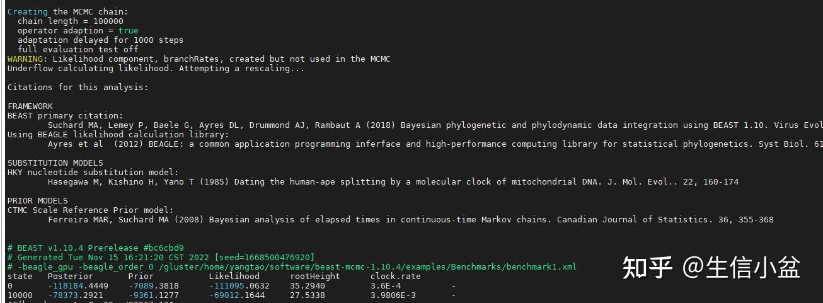Click the Zhihu watermark text
Viewport: 823px width, 303px height.
pyautogui.click(x=711, y=267)
